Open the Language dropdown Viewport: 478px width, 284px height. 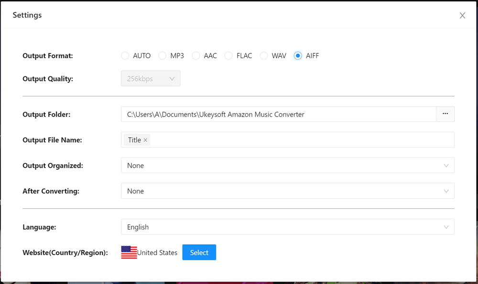287,227
